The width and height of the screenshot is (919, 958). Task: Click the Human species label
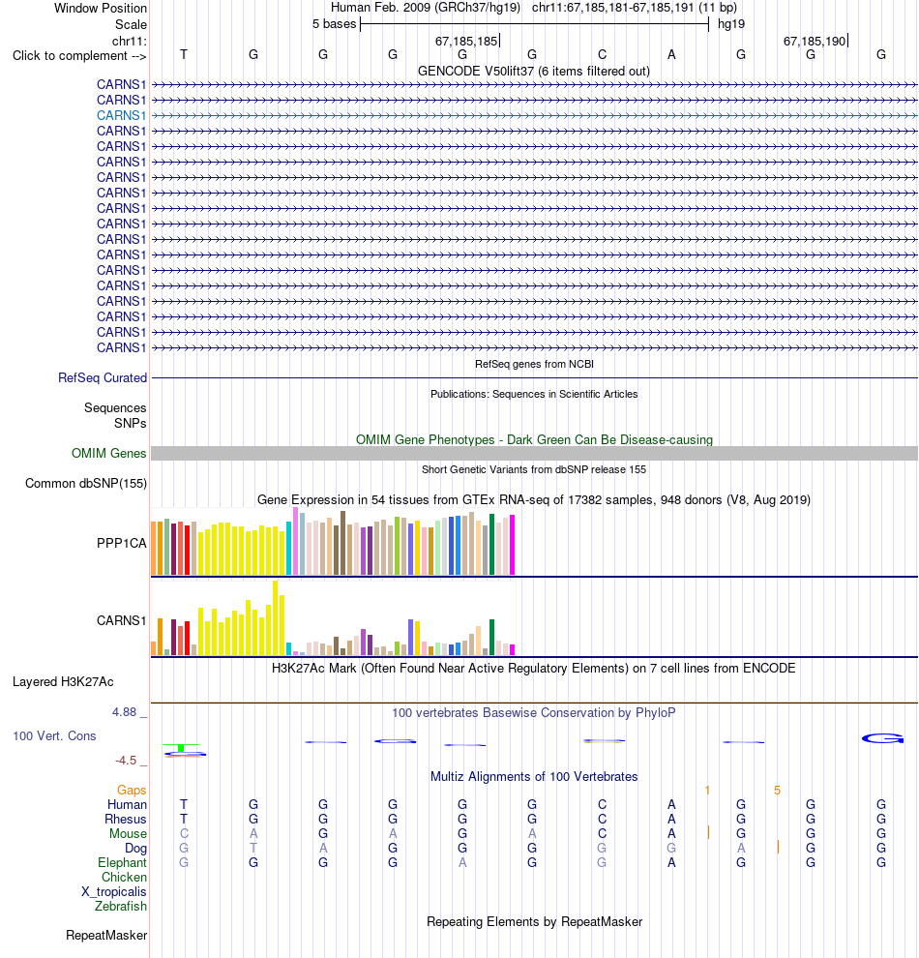point(127,805)
